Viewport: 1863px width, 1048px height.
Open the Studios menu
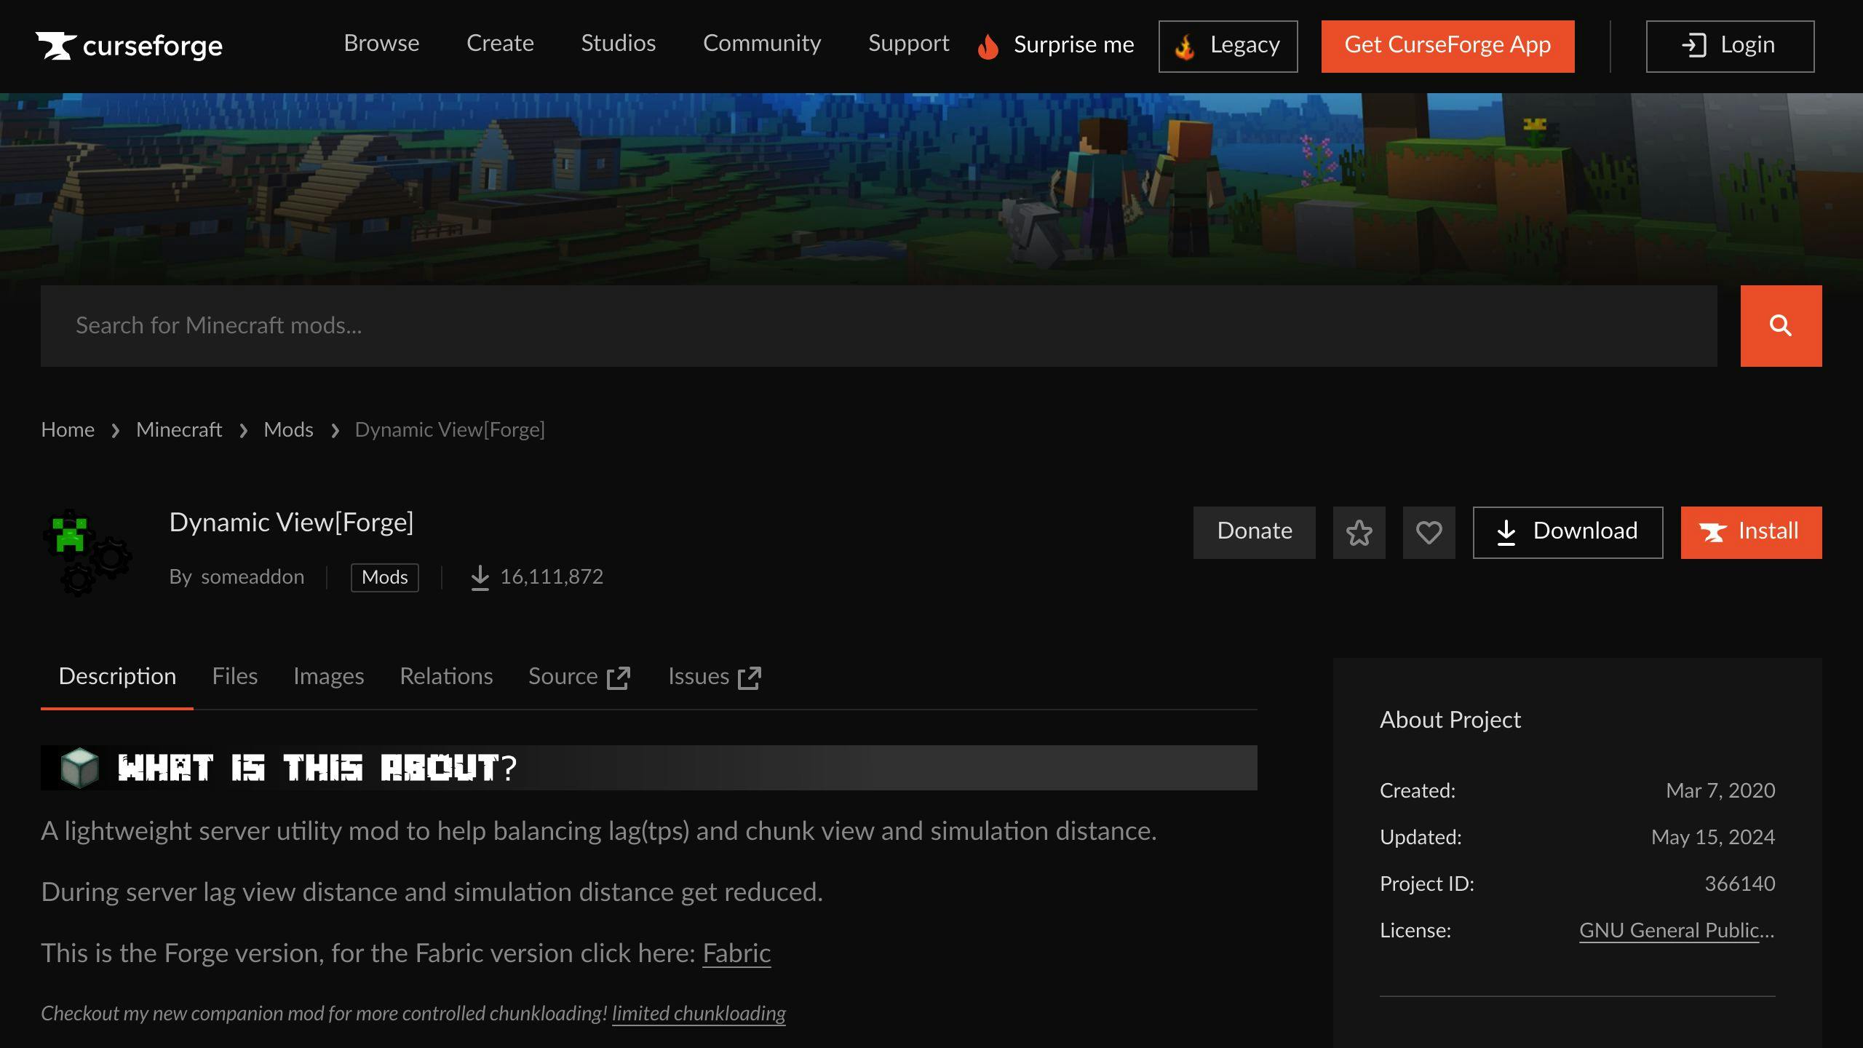618,44
